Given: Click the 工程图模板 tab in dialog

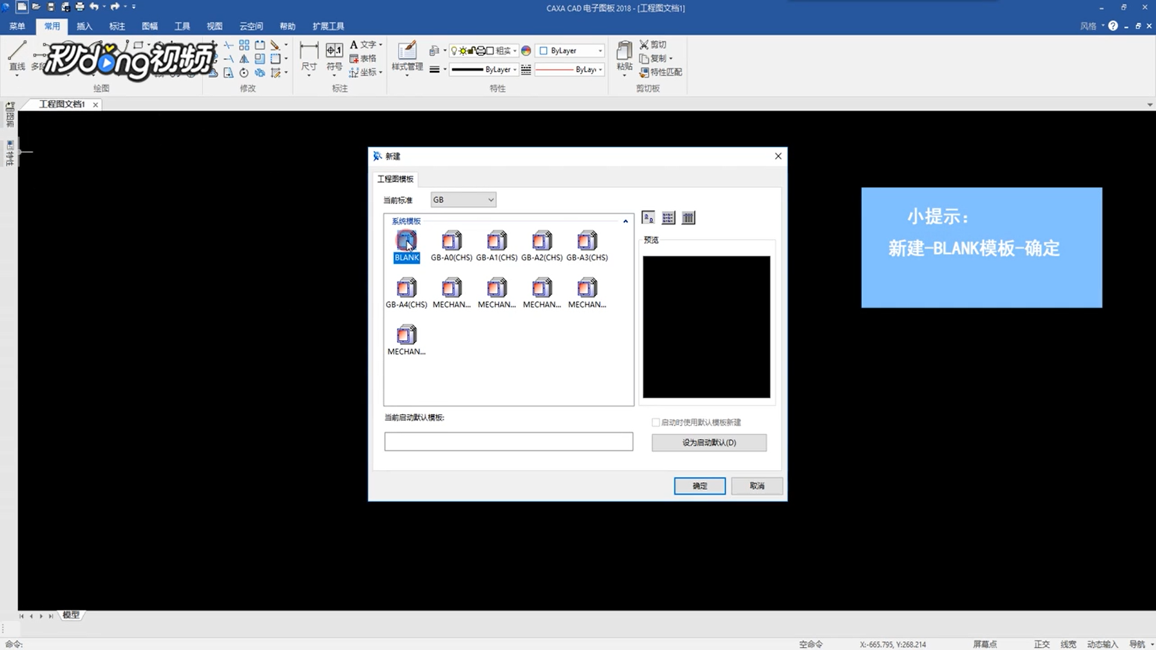Looking at the screenshot, I should (395, 179).
